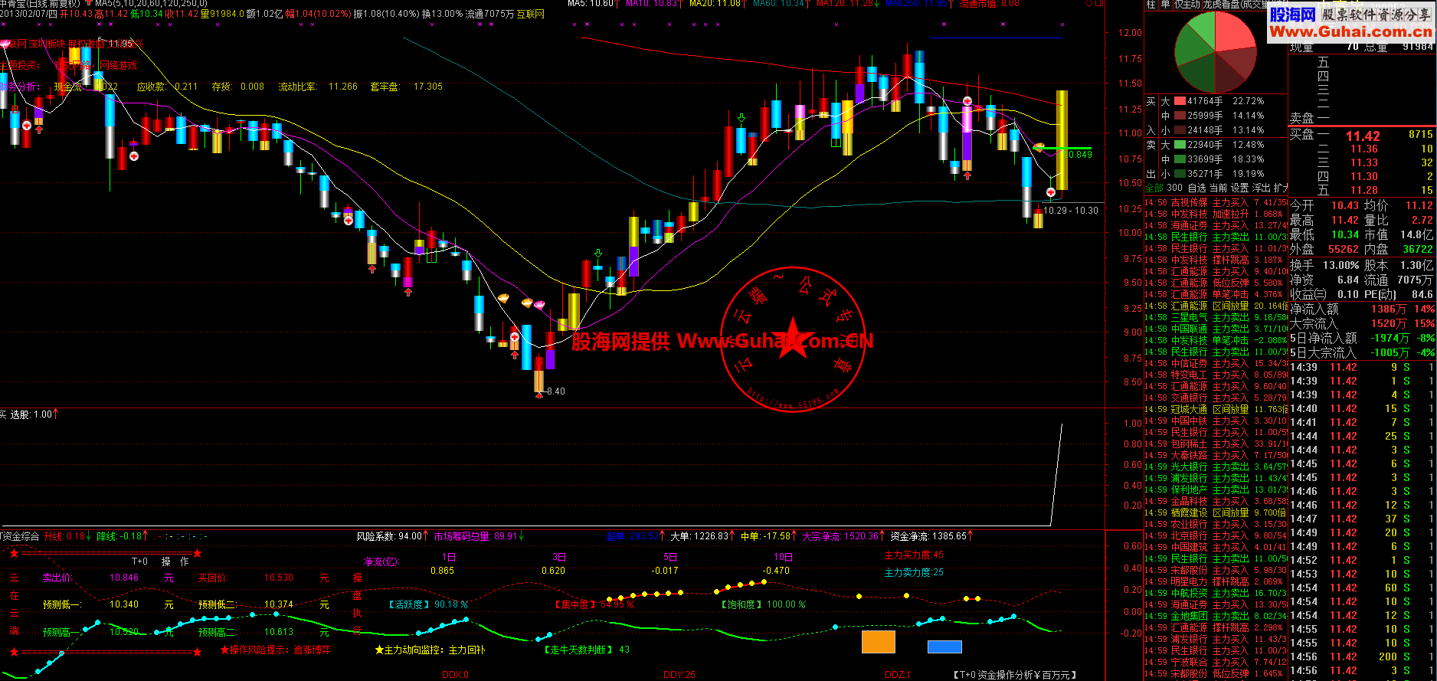1437x681 pixels.
Task: Click the 市场筹码总量: 89.91 value
Action: (476, 536)
